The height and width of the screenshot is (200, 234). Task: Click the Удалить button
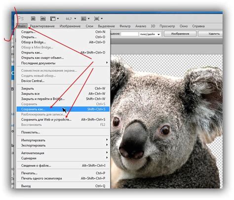[211, 34]
